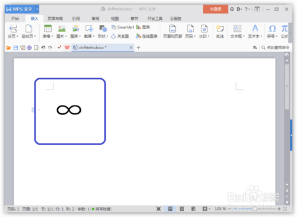297x217 pixels.
Task: Click the 未登录 (not logged in) button
Action: coord(216,9)
